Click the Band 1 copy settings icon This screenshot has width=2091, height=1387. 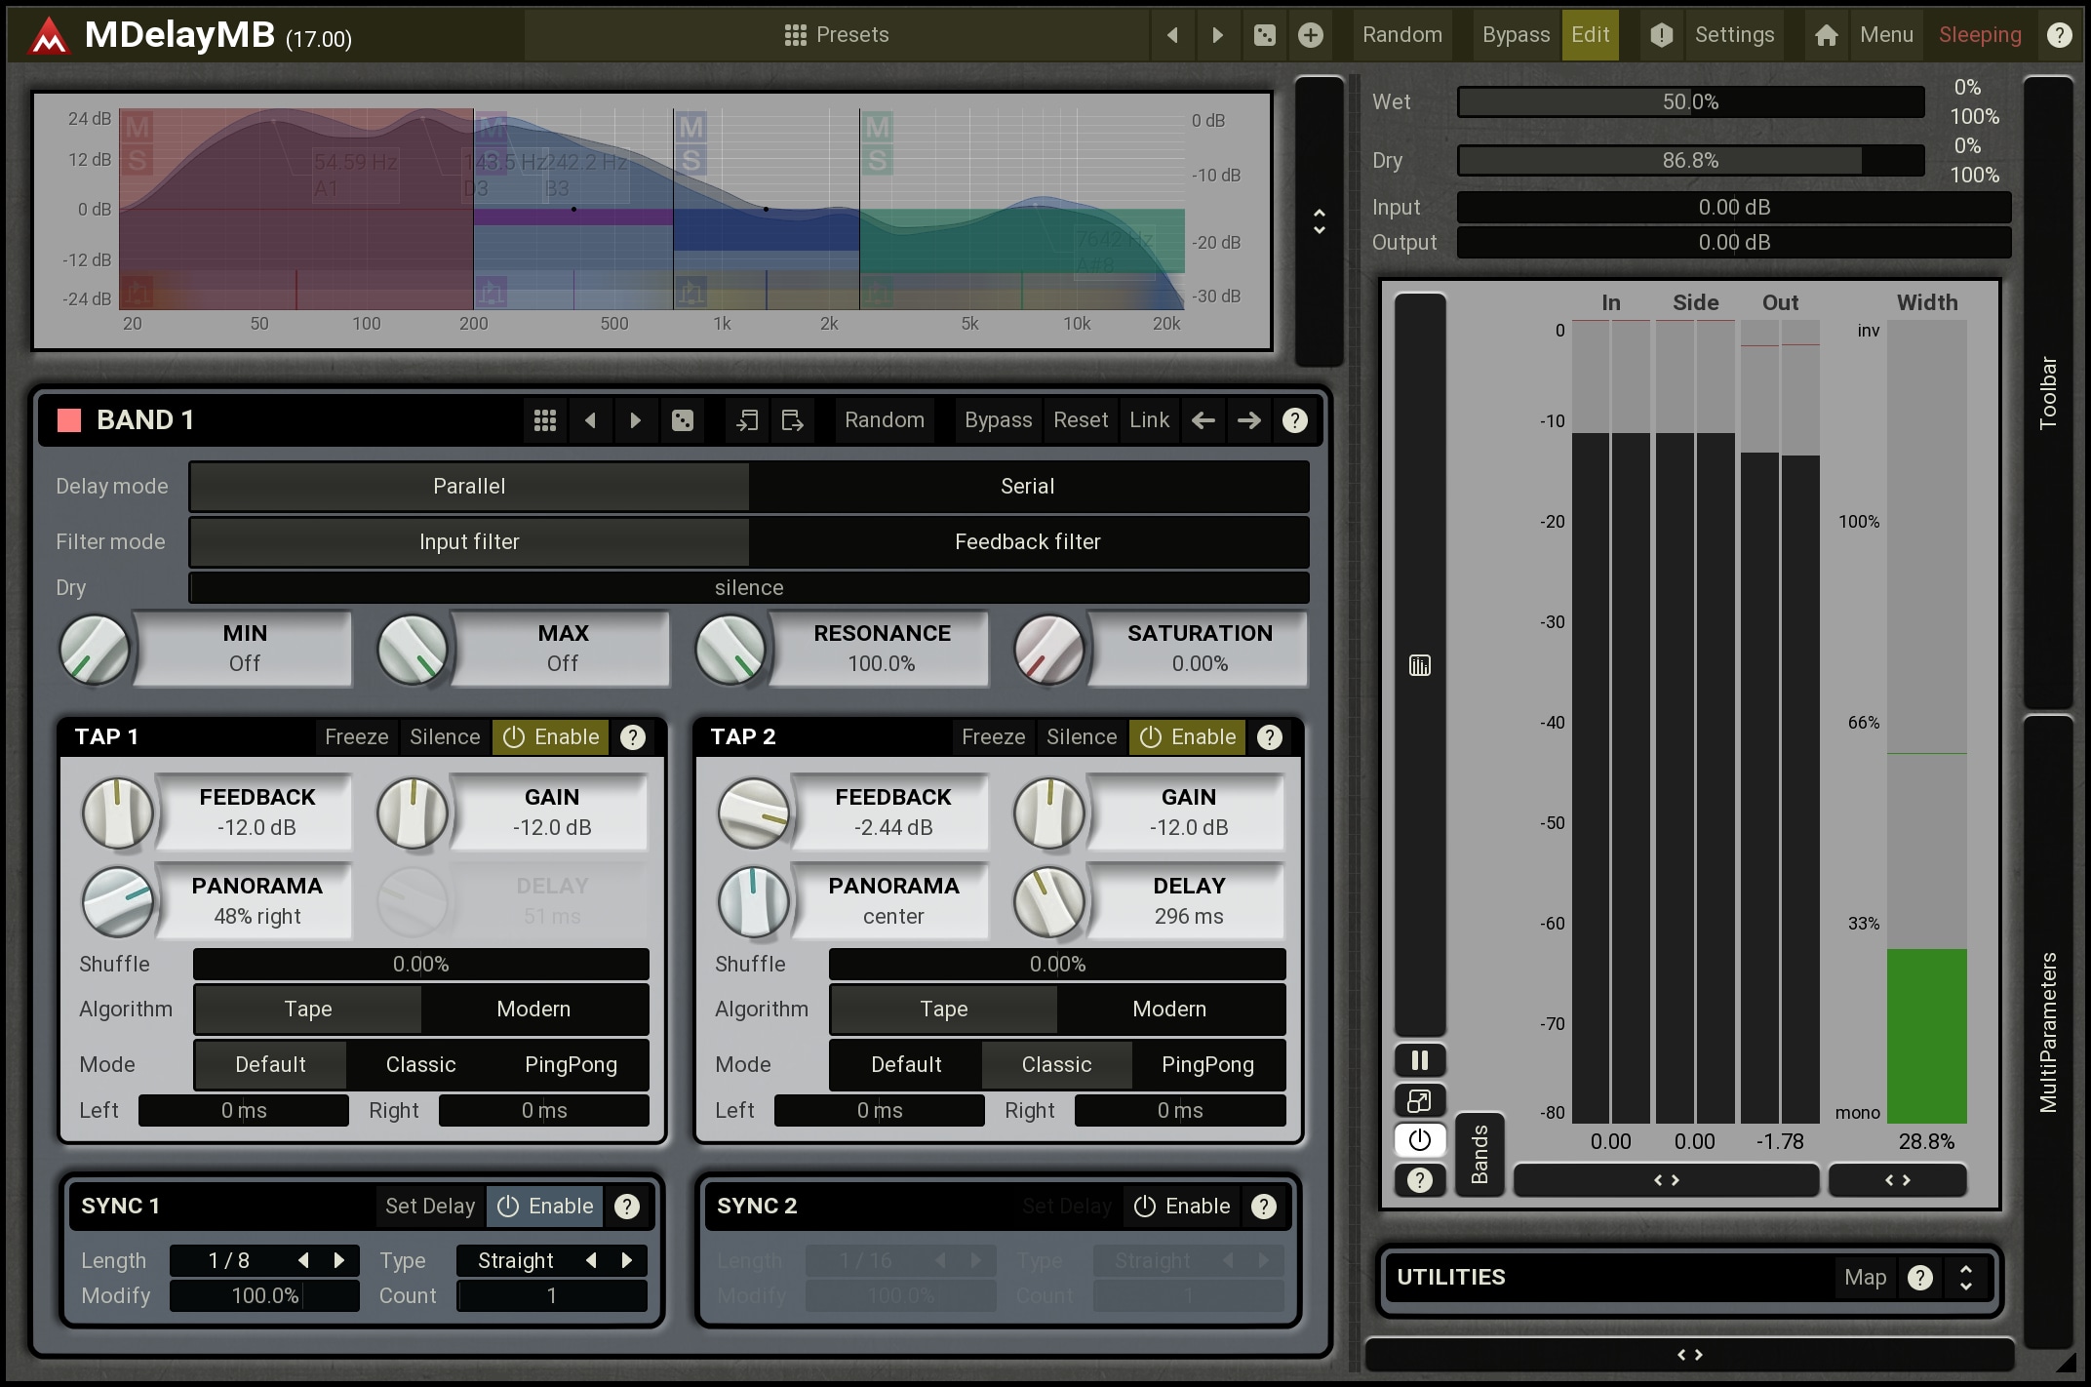[x=747, y=420]
